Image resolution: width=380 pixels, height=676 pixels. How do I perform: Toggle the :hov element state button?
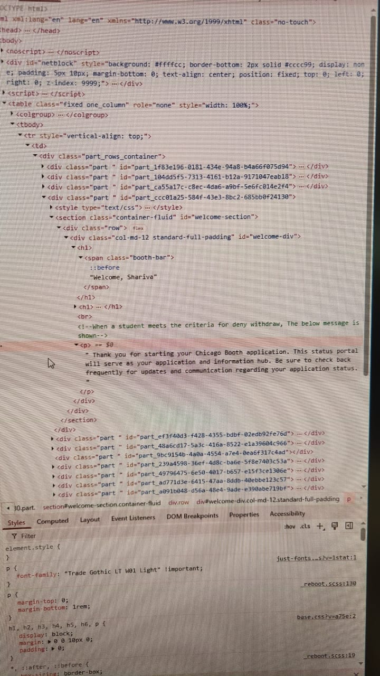289,526
